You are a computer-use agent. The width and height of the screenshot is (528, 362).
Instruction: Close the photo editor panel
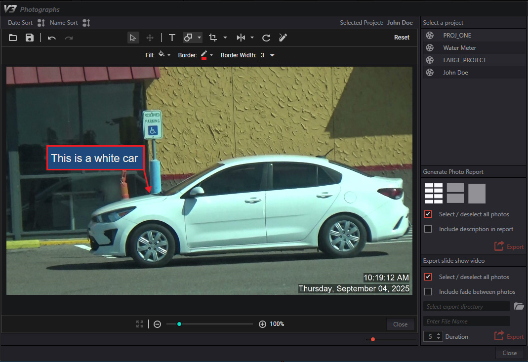[x=401, y=324]
